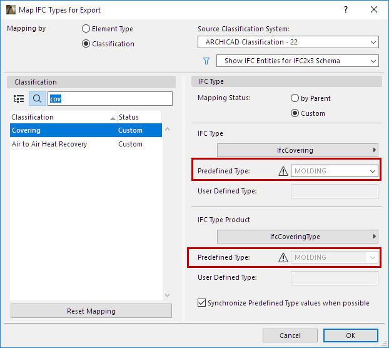Sort list by Status column header
The width and height of the screenshot is (389, 348).
pyautogui.click(x=139, y=117)
